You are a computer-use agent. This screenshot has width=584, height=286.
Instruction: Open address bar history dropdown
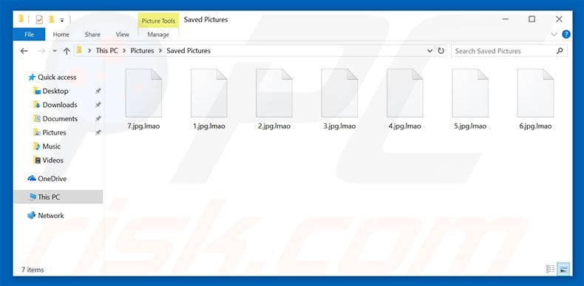point(429,51)
